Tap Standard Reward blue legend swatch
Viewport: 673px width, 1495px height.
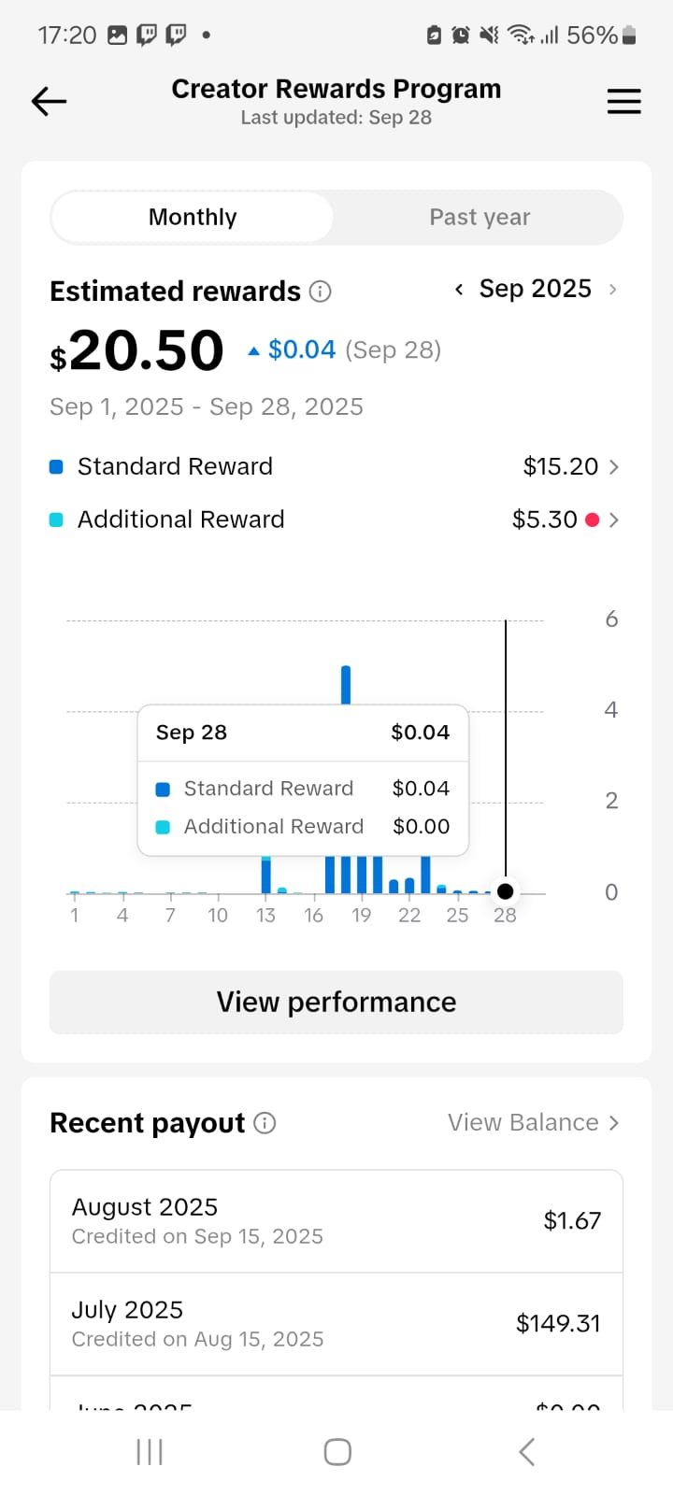coord(56,466)
